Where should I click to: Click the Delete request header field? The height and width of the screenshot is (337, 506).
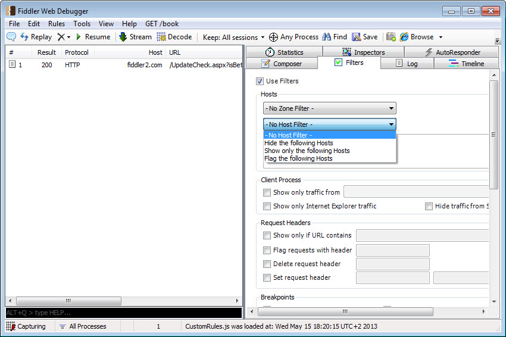point(393,264)
